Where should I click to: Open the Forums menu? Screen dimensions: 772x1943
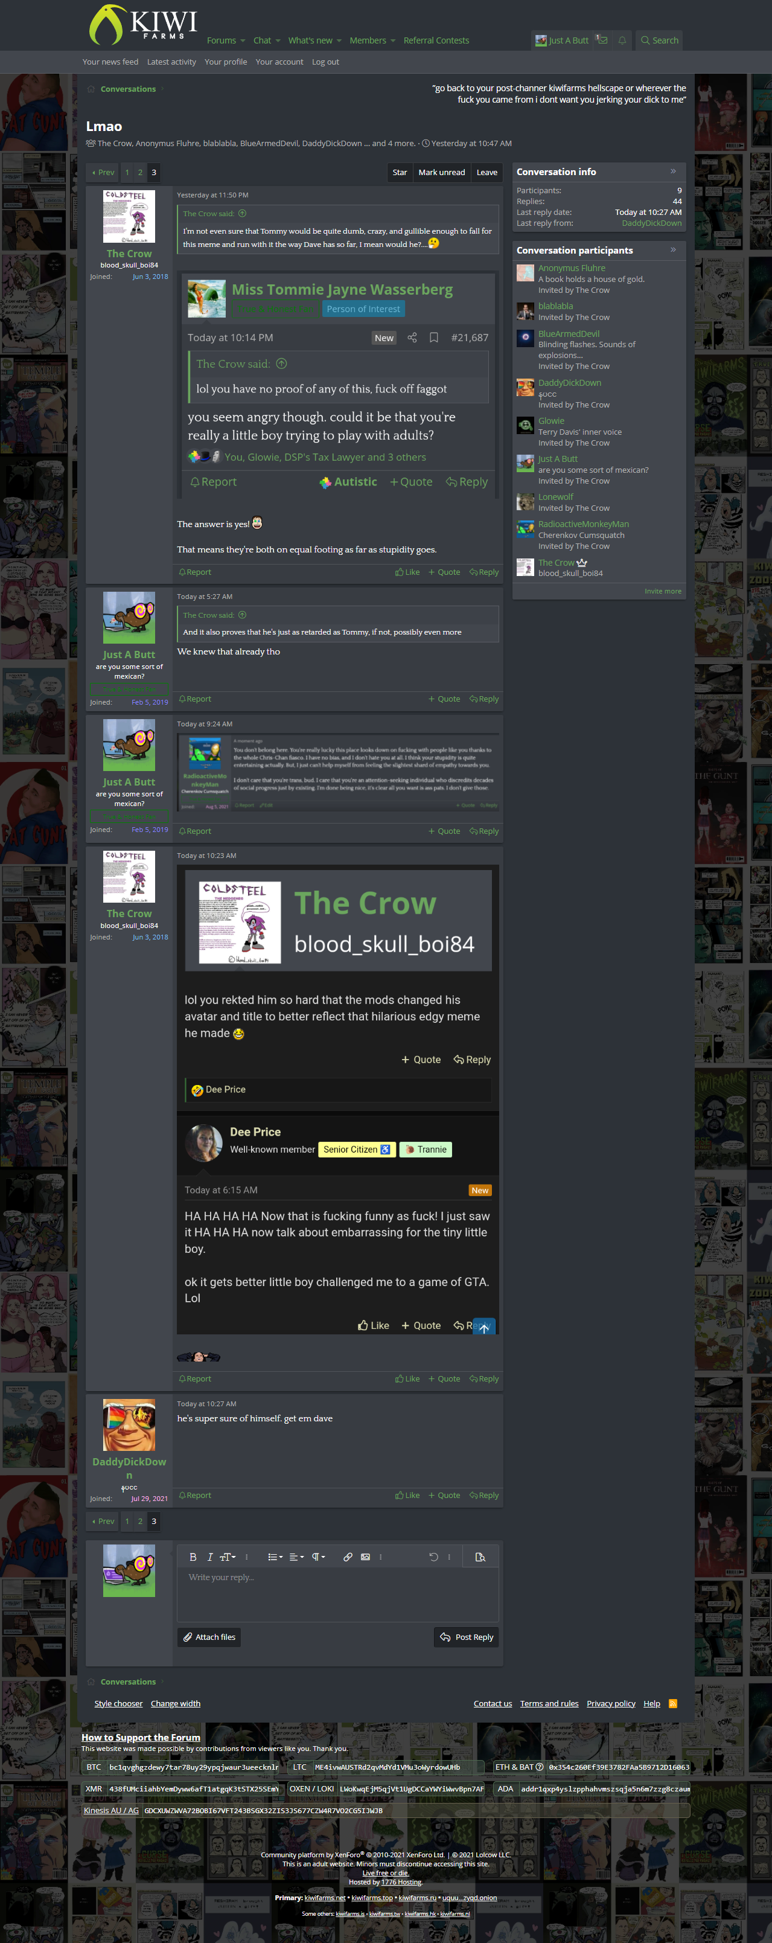pyautogui.click(x=225, y=40)
